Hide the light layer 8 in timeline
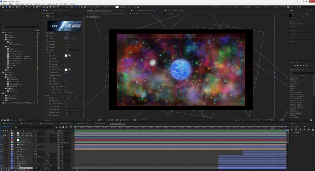 [2, 149]
